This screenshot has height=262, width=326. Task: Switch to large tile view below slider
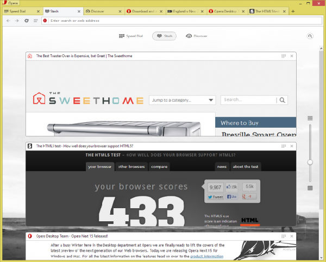click(x=310, y=188)
